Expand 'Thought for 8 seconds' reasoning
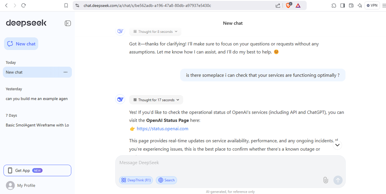386x194 pixels. coord(155,32)
